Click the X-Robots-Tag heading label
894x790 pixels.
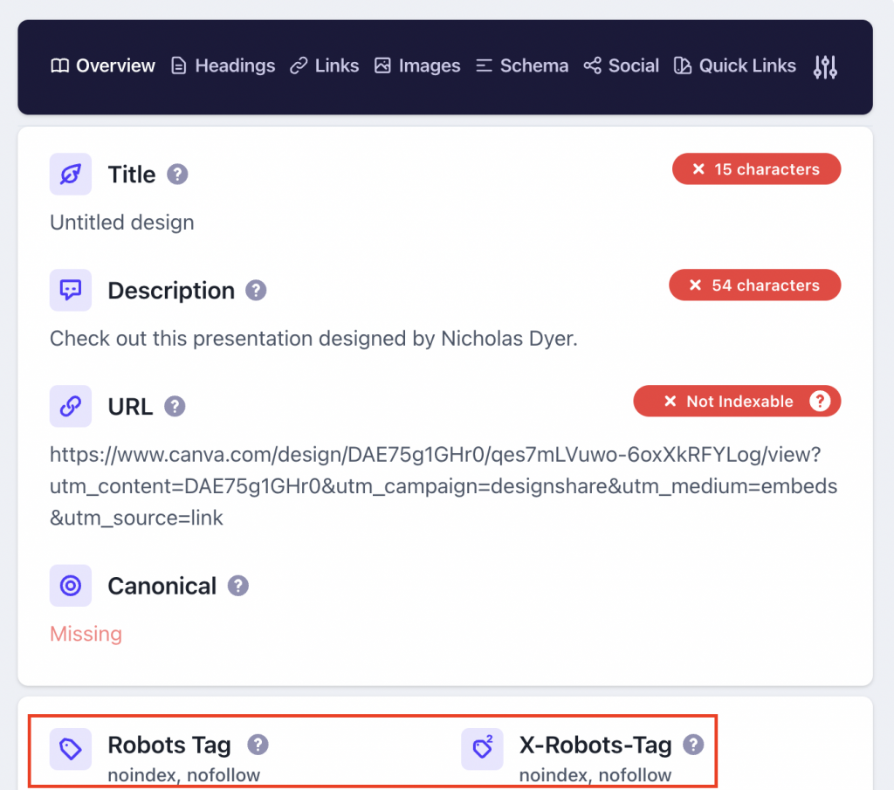(595, 745)
